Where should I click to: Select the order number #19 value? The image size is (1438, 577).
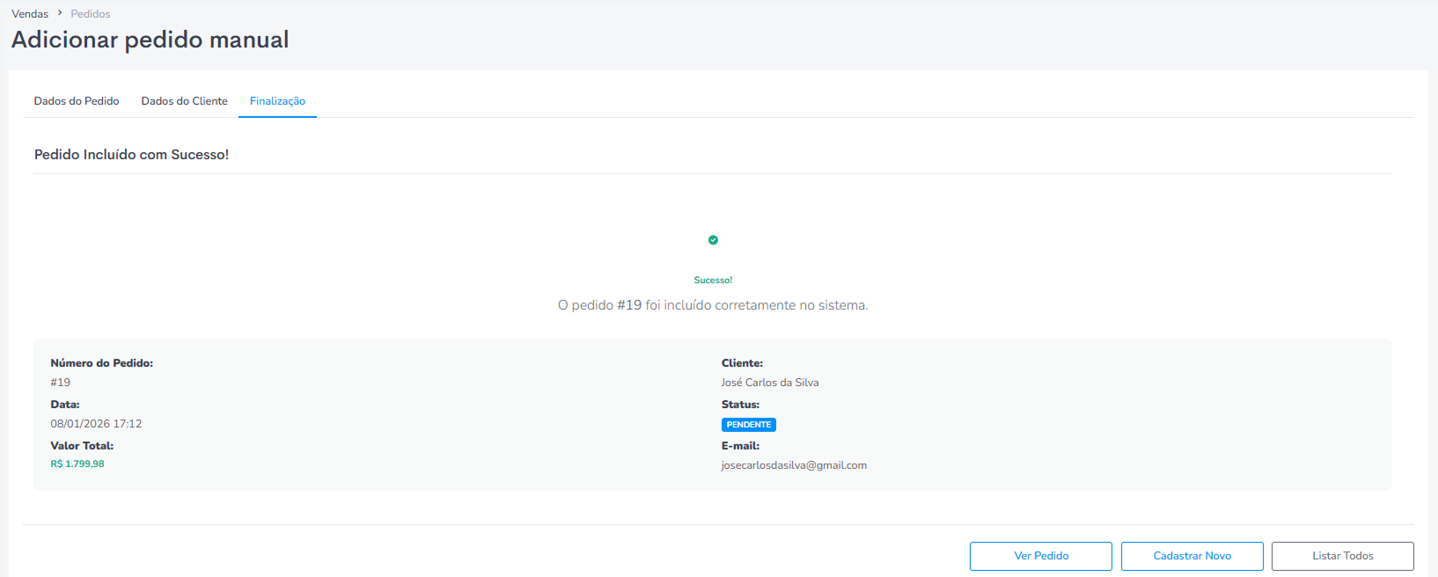pyautogui.click(x=61, y=383)
